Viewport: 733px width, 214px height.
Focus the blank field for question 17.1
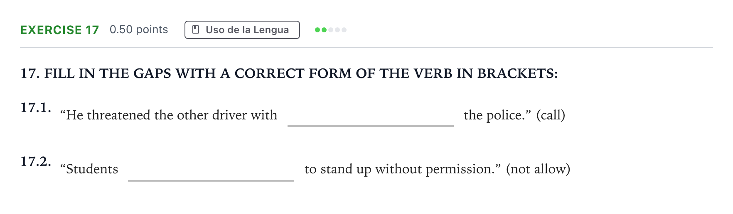click(x=371, y=116)
